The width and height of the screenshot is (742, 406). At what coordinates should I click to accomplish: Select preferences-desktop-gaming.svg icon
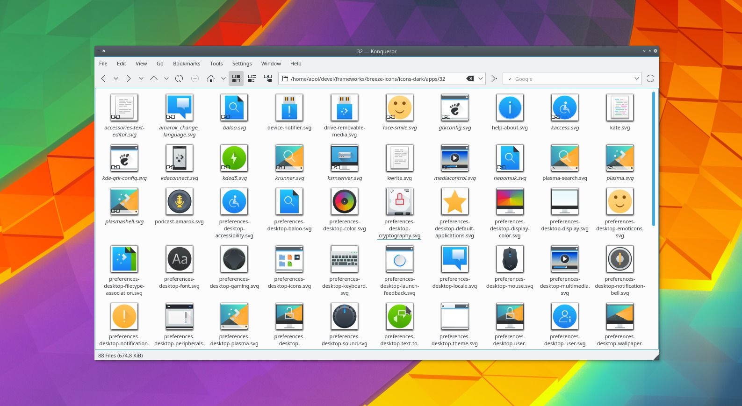pyautogui.click(x=234, y=258)
